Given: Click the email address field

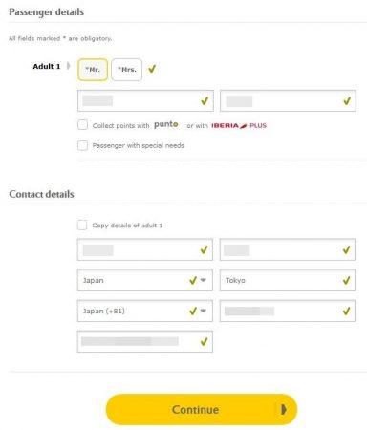Looking at the screenshot, I should click(145, 342).
